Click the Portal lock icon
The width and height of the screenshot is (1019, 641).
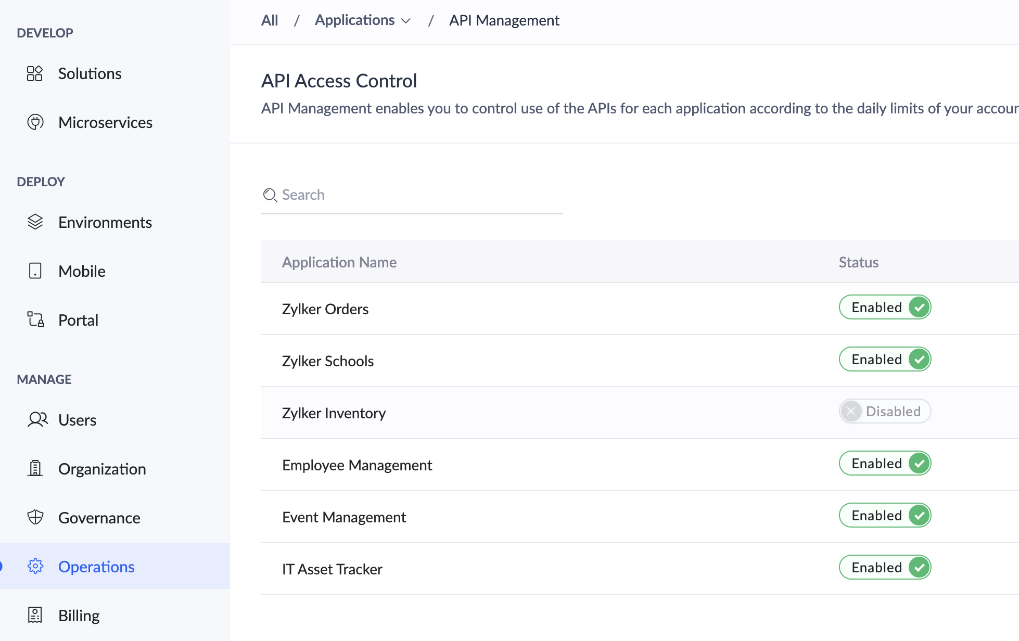[x=36, y=319]
